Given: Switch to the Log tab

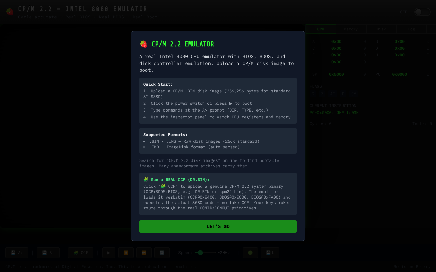Looking at the screenshot, I should [411, 29].
